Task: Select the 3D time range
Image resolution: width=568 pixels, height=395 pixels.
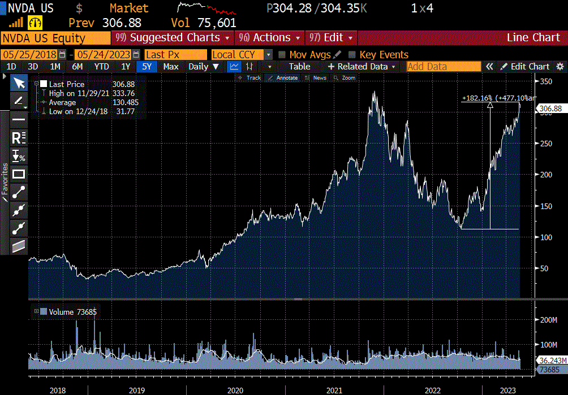Action: tap(33, 67)
